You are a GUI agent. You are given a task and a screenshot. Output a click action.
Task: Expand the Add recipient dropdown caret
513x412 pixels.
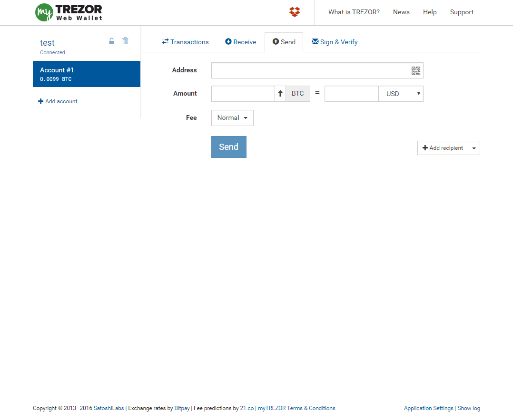pos(474,148)
